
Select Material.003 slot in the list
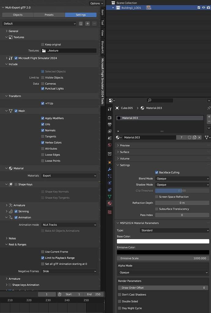click(160, 118)
